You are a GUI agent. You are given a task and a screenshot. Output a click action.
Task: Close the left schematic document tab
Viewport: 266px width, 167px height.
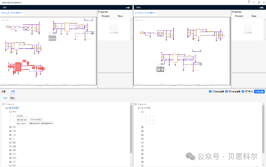(x=22, y=13)
